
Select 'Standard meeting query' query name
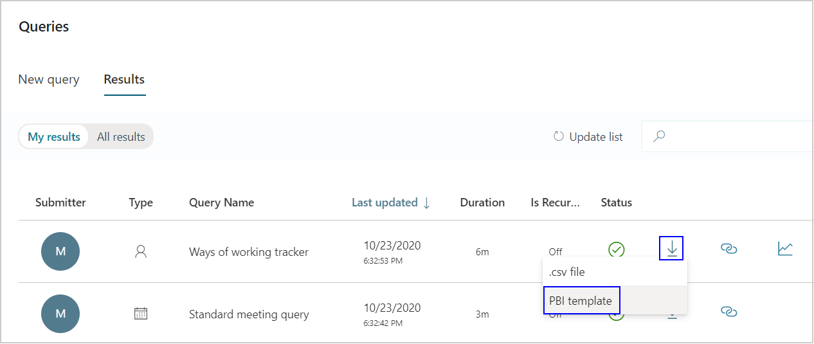click(249, 314)
